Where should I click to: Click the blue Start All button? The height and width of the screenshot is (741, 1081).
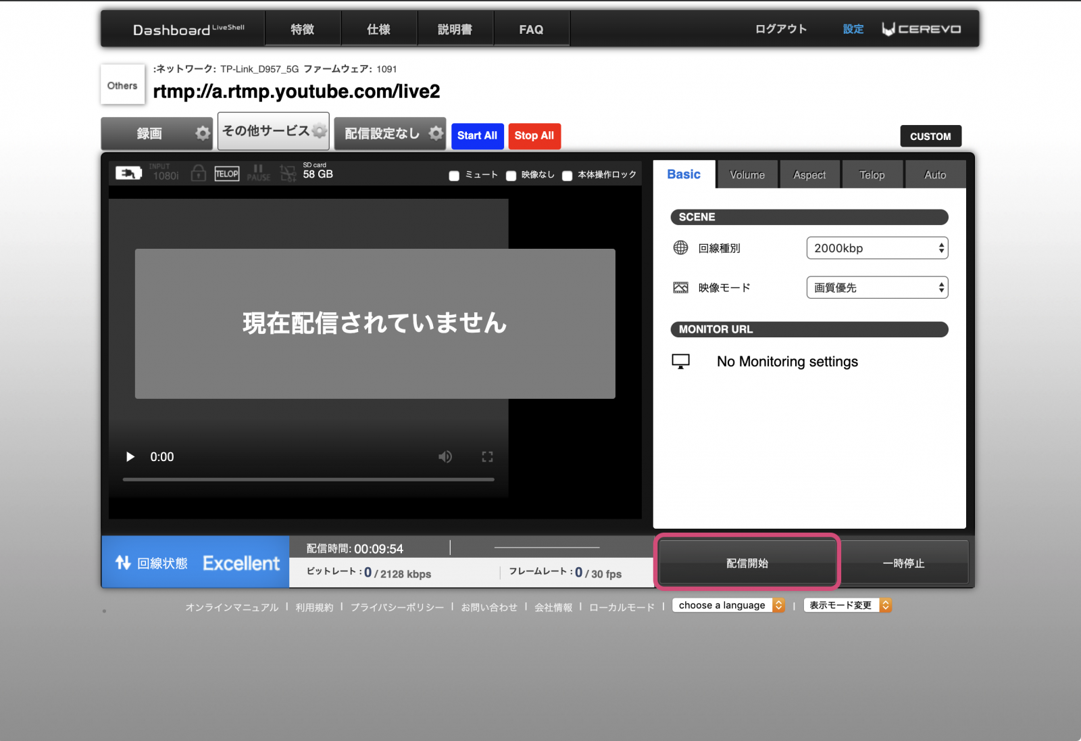coord(477,135)
